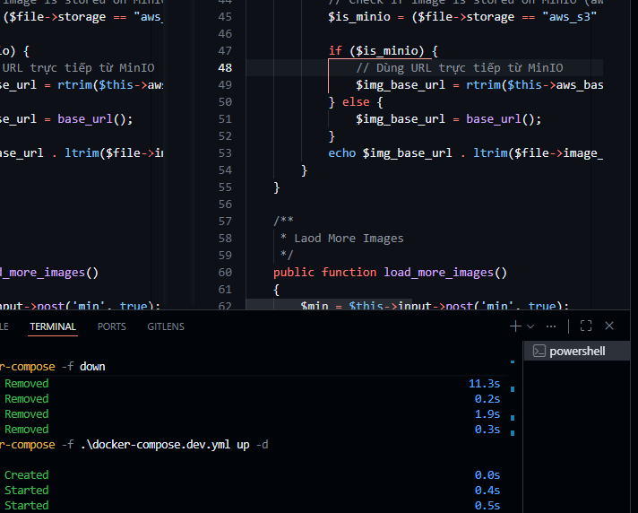
Task: Click the powershell terminal icon
Action: [539, 351]
